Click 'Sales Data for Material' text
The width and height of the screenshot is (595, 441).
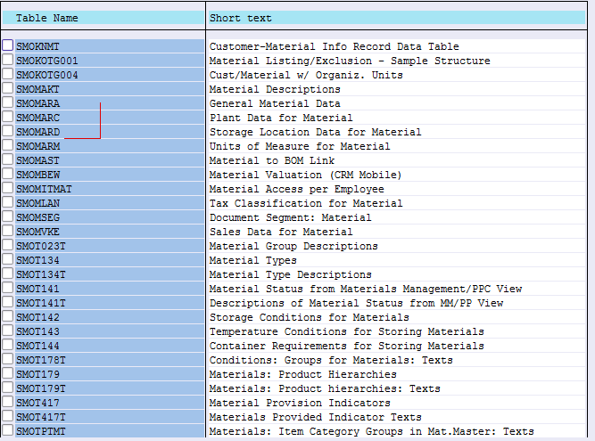click(x=281, y=232)
